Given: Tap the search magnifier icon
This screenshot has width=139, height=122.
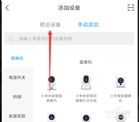Looking at the screenshot, I should tap(11, 39).
